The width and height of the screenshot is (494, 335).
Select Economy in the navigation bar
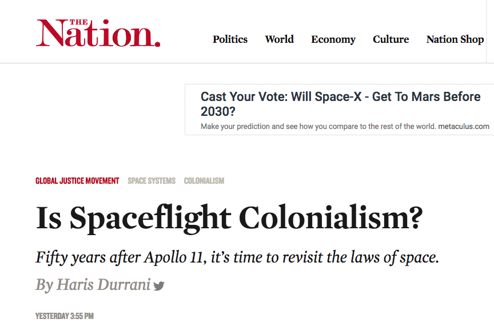point(333,39)
